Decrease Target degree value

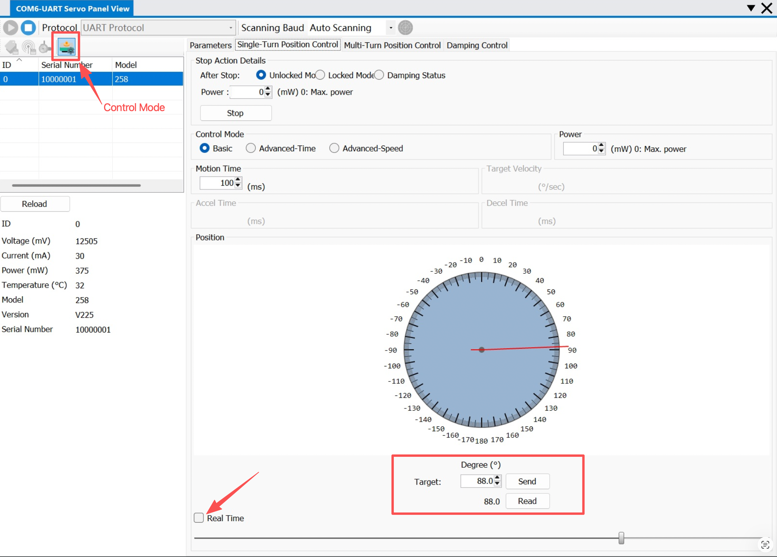[x=498, y=484]
